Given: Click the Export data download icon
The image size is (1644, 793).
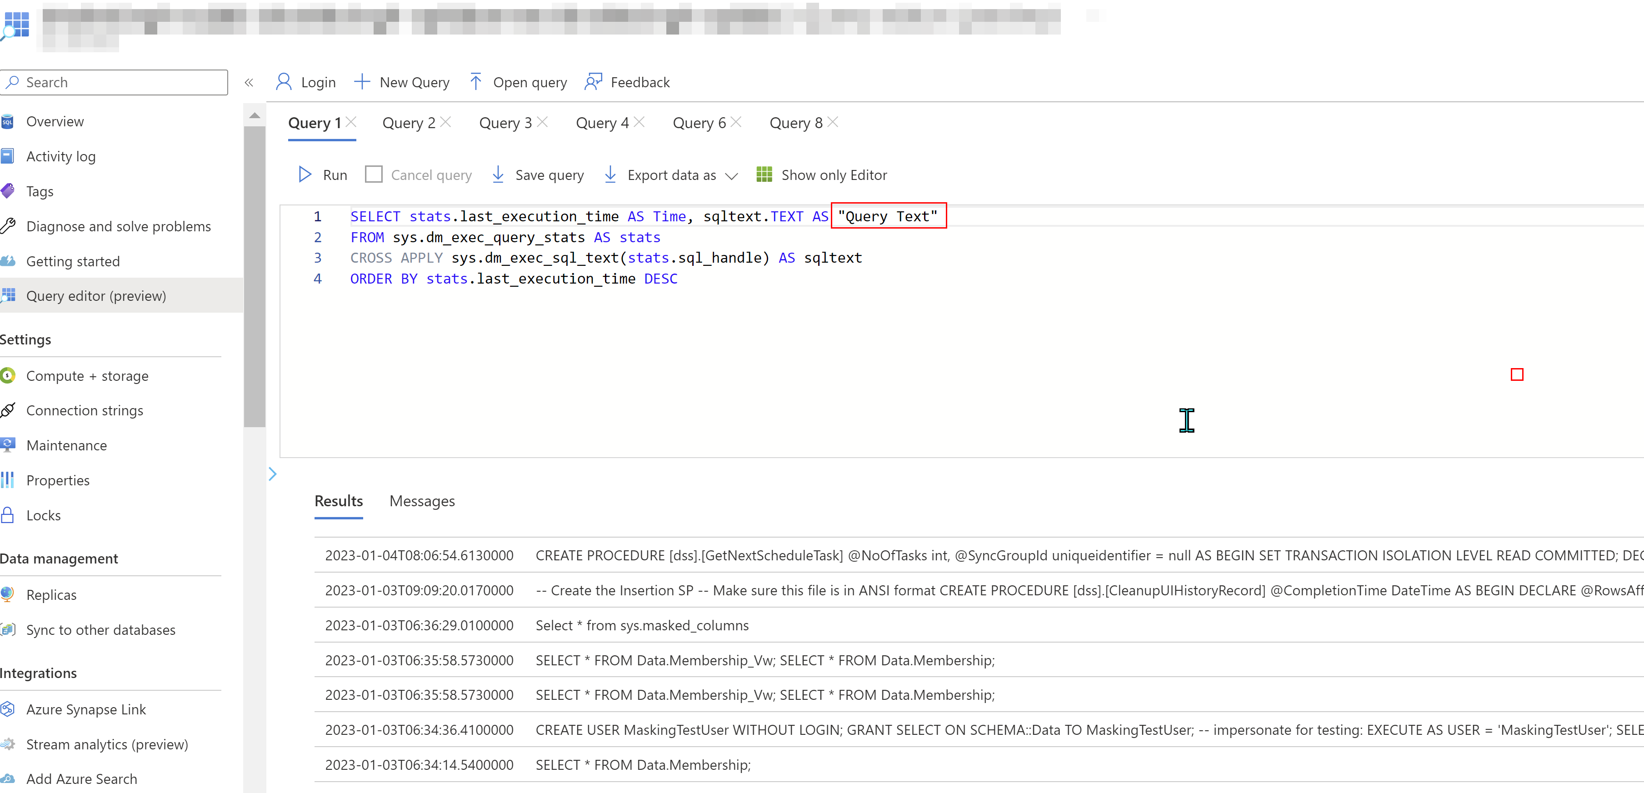Looking at the screenshot, I should pos(610,174).
